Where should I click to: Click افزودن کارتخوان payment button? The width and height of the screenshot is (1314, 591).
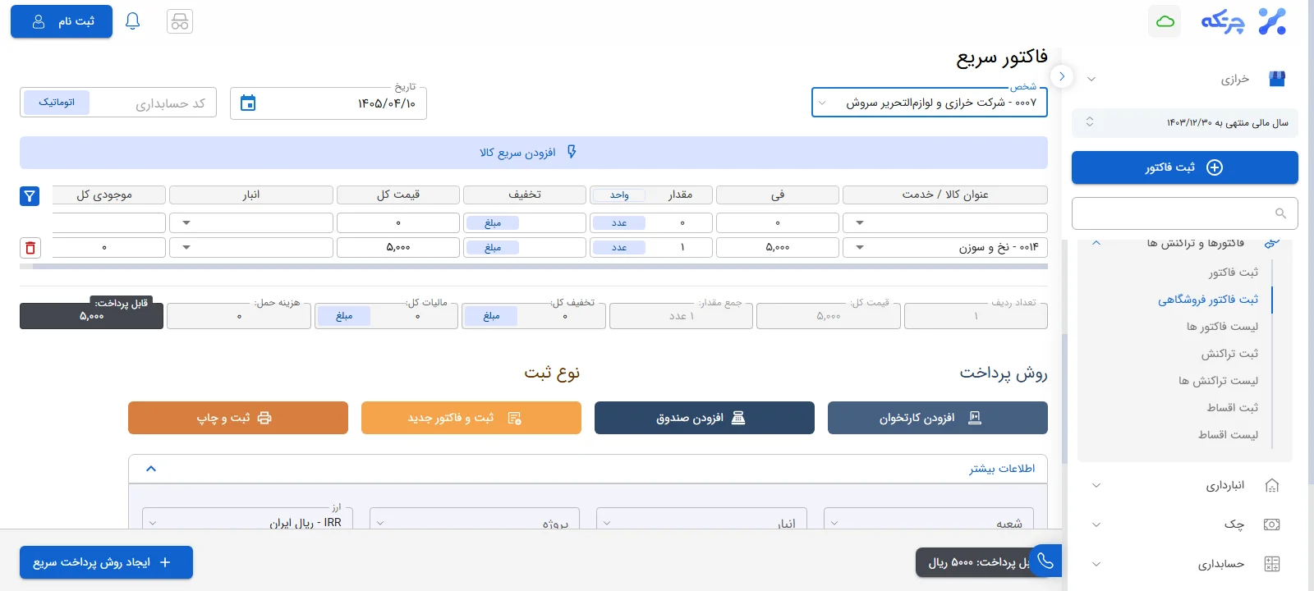pos(938,418)
